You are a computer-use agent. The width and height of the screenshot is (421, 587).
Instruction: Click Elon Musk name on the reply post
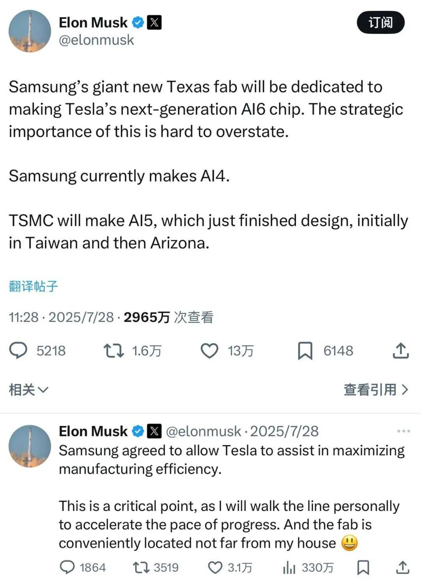(x=93, y=431)
